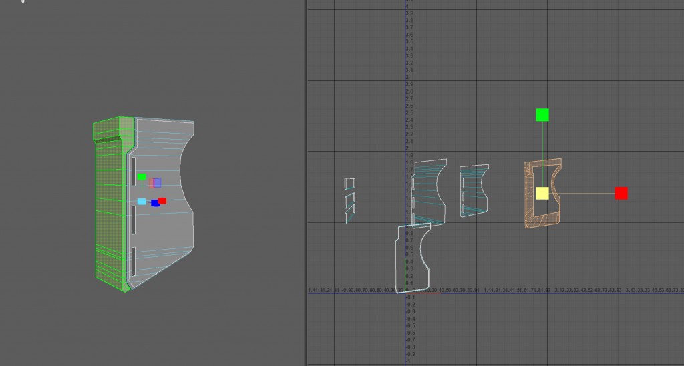Select the middle small UV shell on the far left

(x=349, y=200)
